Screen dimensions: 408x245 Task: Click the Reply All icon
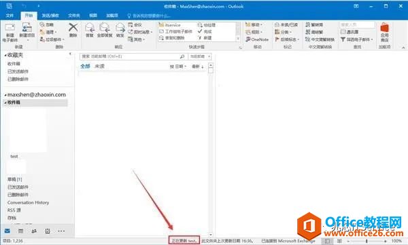click(x=104, y=27)
